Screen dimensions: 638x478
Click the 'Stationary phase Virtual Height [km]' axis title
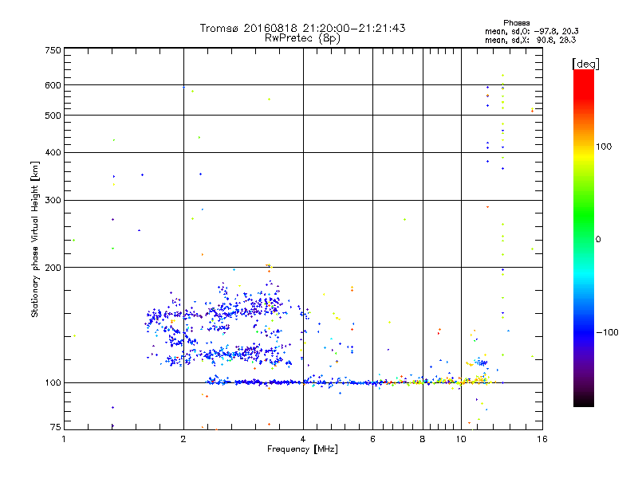[34, 239]
